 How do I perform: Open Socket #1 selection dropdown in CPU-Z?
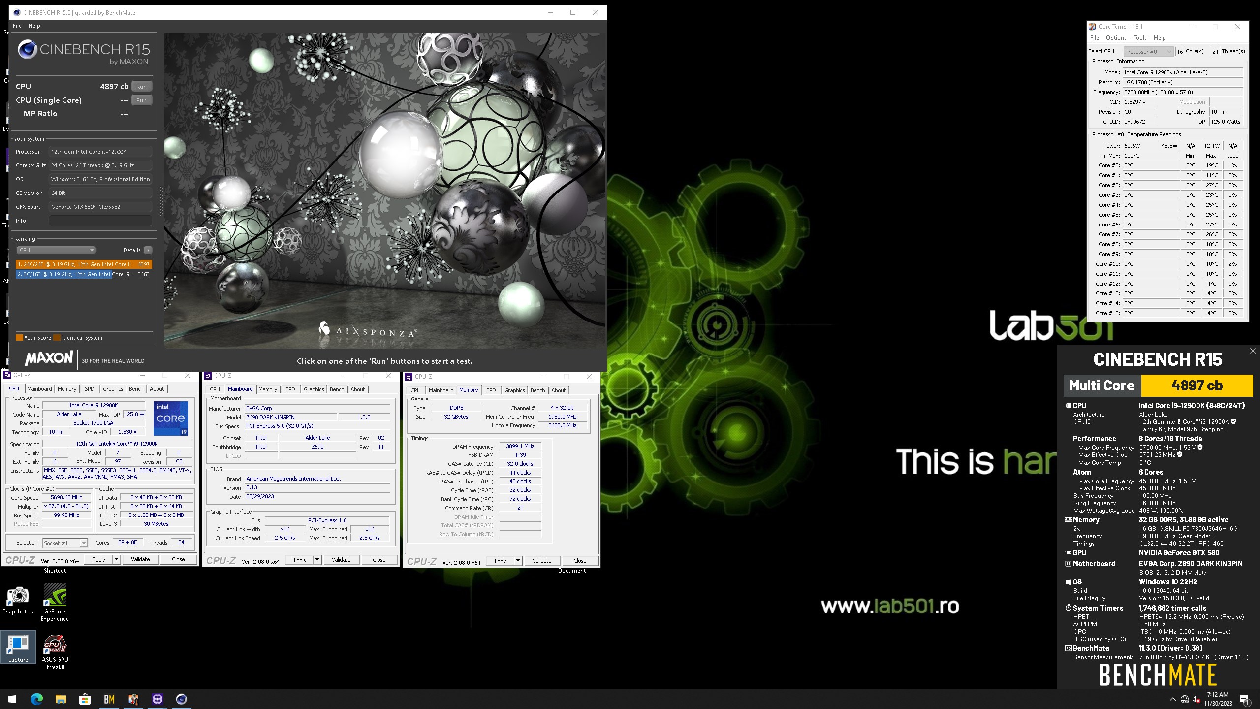click(x=65, y=543)
